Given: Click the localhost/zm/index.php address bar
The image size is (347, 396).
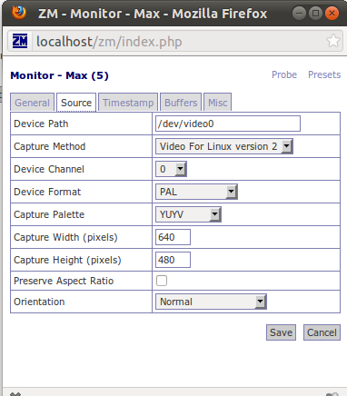Looking at the screenshot, I should pyautogui.click(x=175, y=41).
